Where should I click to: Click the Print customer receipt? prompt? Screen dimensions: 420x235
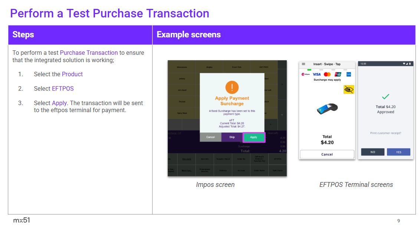(385, 133)
